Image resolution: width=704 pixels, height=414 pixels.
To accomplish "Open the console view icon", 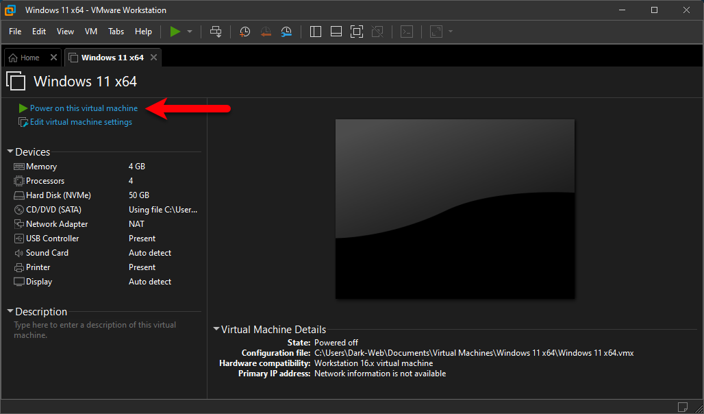I will point(407,32).
